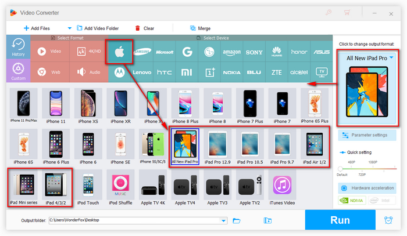Image resolution: width=407 pixels, height=236 pixels.
Task: Select the LG brand icon
Action: tap(209, 52)
